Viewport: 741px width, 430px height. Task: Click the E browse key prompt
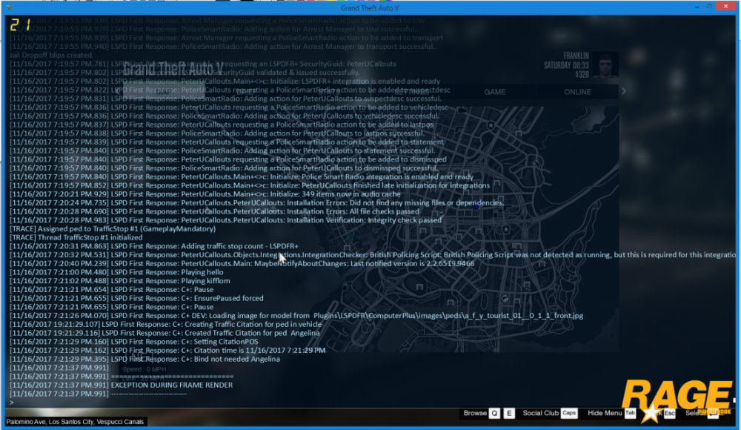(x=509, y=413)
